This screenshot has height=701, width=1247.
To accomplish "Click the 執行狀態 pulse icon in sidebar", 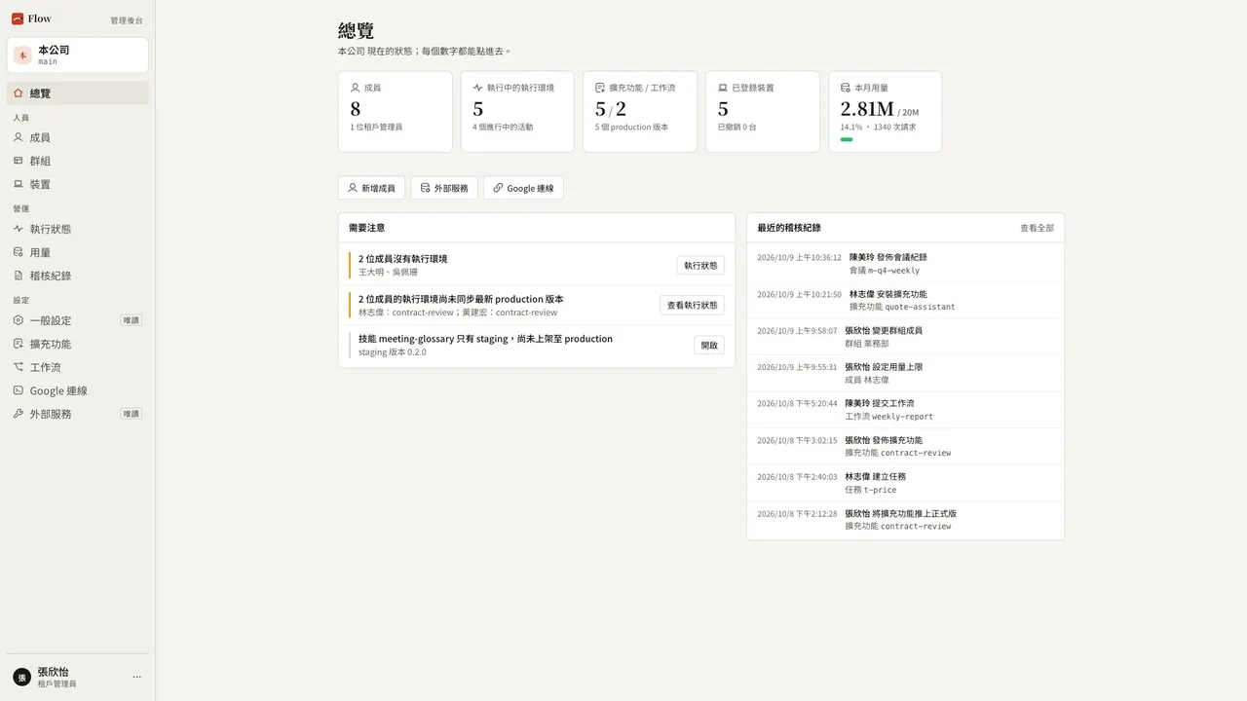I will [x=19, y=229].
